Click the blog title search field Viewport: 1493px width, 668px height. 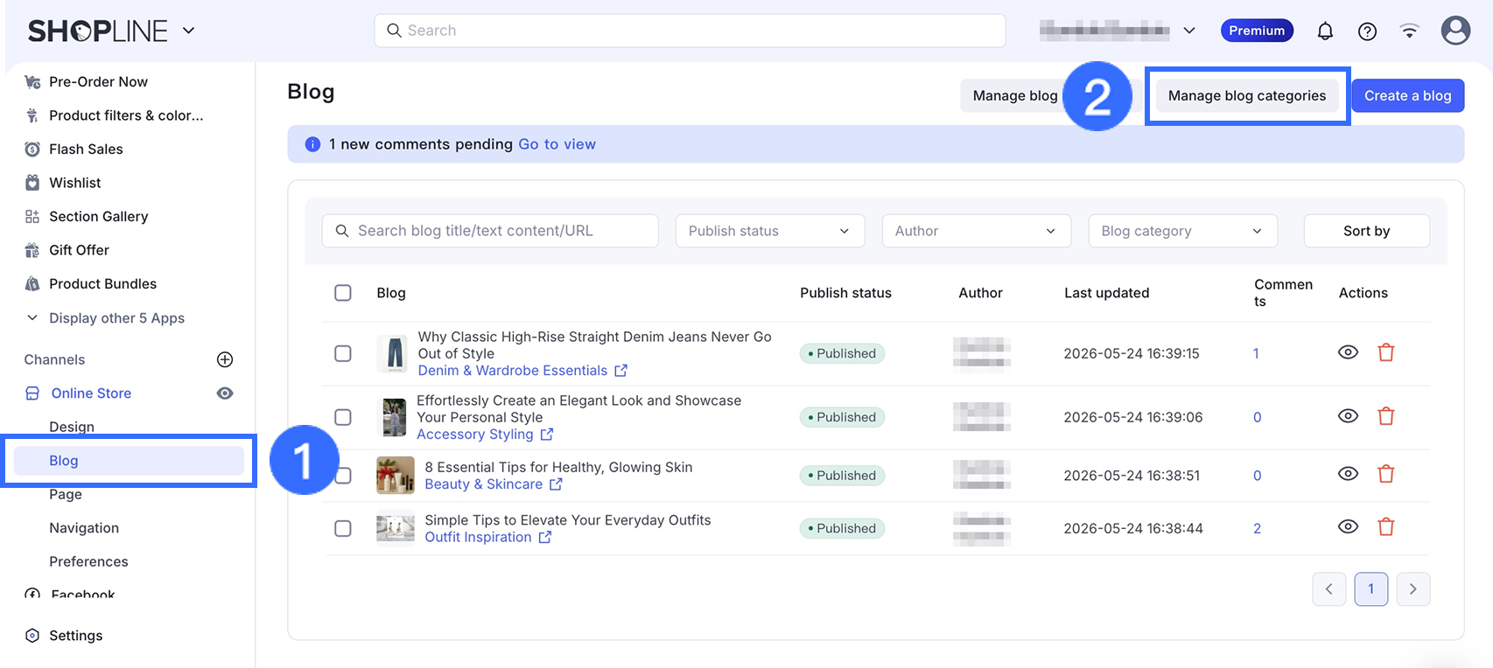click(490, 231)
